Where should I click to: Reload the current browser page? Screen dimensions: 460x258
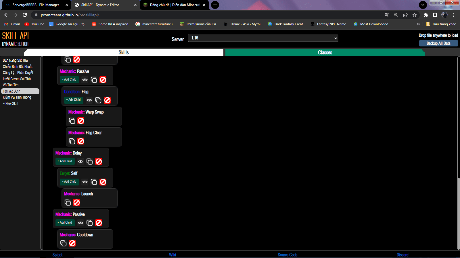click(x=25, y=15)
